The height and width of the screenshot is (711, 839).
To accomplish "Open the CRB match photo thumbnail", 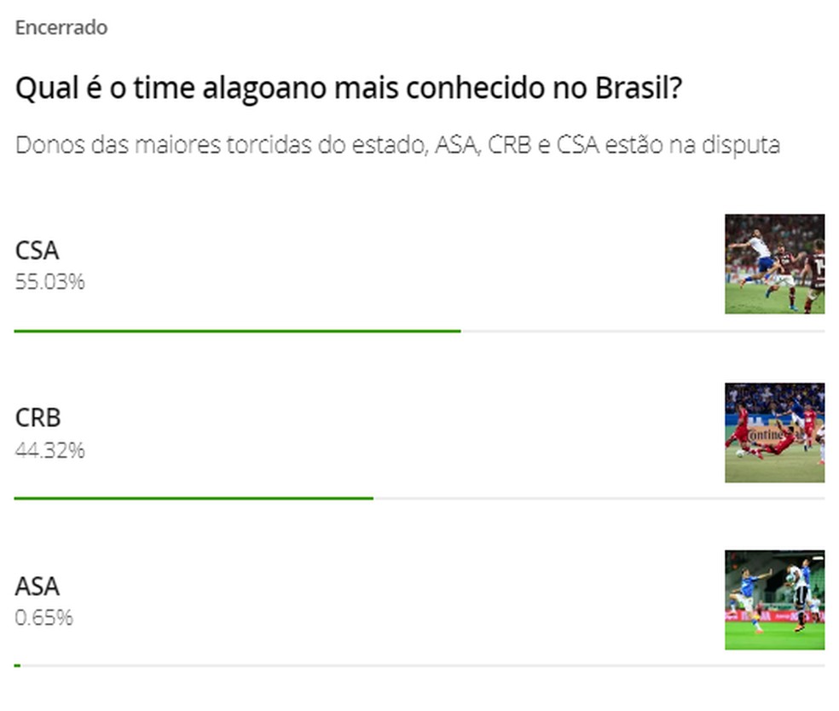I will (774, 432).
